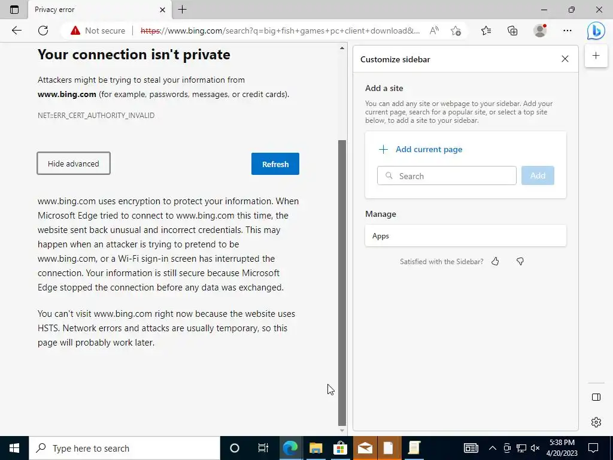613x460 pixels.
Task: Open the Collections icon
Action: coord(512,31)
